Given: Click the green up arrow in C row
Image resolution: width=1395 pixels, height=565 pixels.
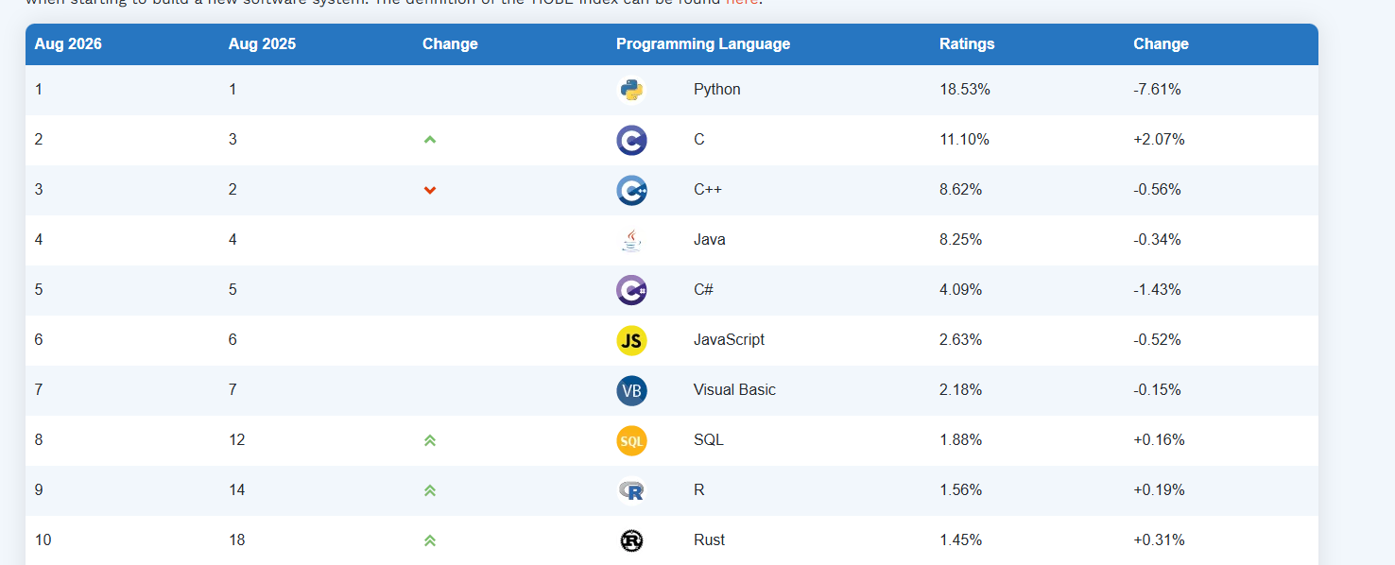Looking at the screenshot, I should click(430, 140).
